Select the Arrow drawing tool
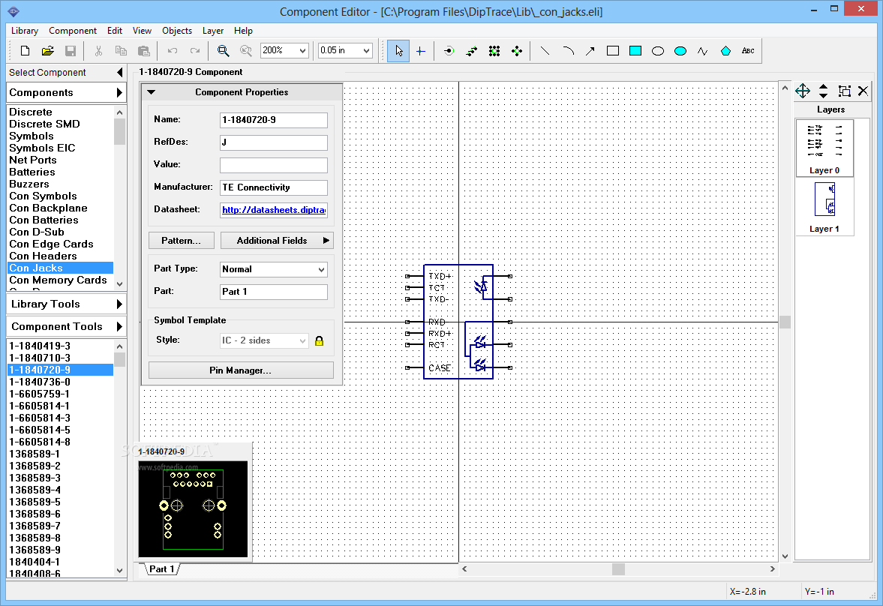The width and height of the screenshot is (883, 606). click(x=590, y=51)
